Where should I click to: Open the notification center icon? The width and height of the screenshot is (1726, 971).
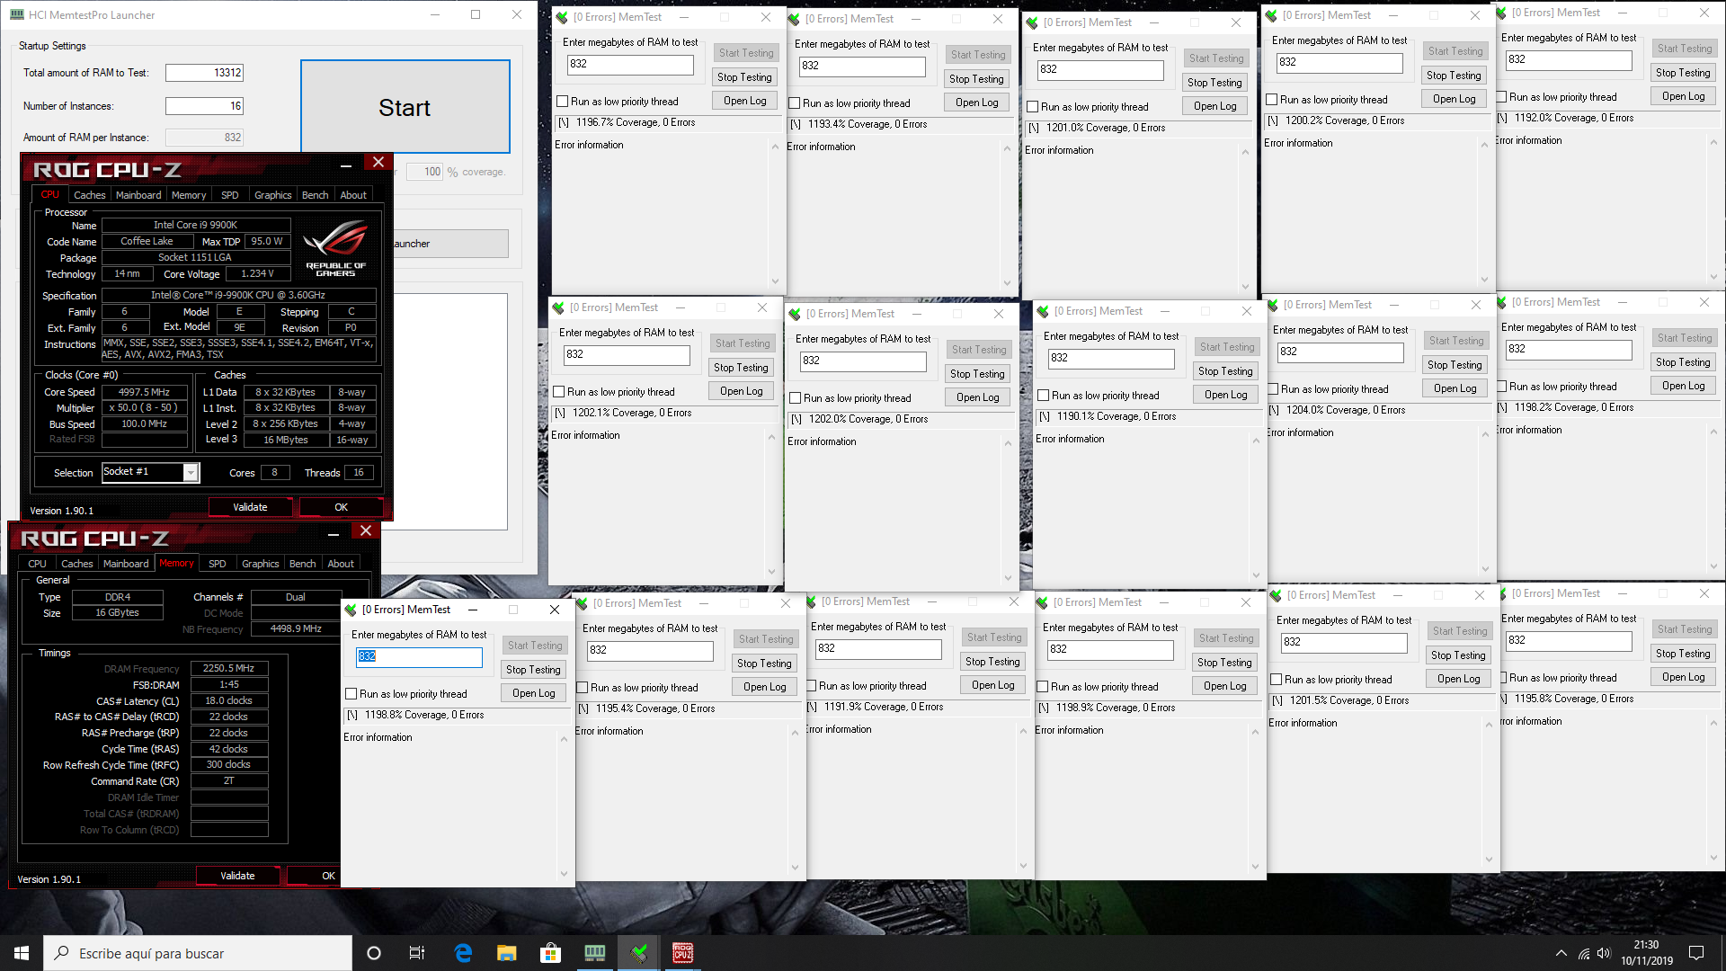(1696, 953)
